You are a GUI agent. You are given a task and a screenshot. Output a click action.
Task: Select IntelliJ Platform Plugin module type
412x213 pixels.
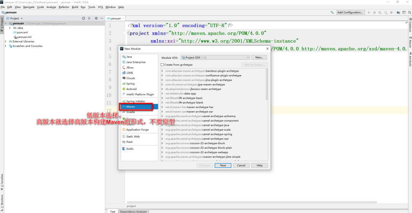pos(140,94)
